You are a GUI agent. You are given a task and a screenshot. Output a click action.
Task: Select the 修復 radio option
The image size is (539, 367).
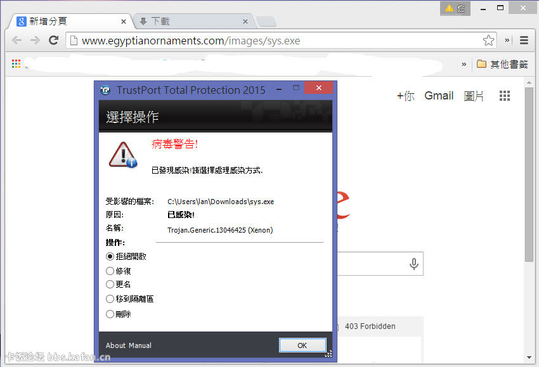[x=110, y=271]
